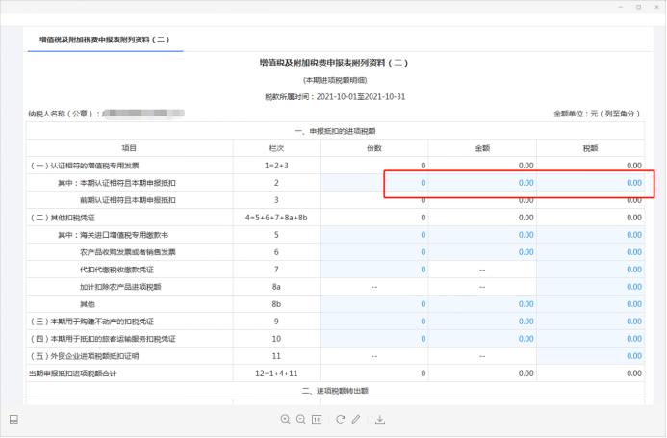Reset view with the 1:1 icon
The height and width of the screenshot is (438, 667).
317,420
